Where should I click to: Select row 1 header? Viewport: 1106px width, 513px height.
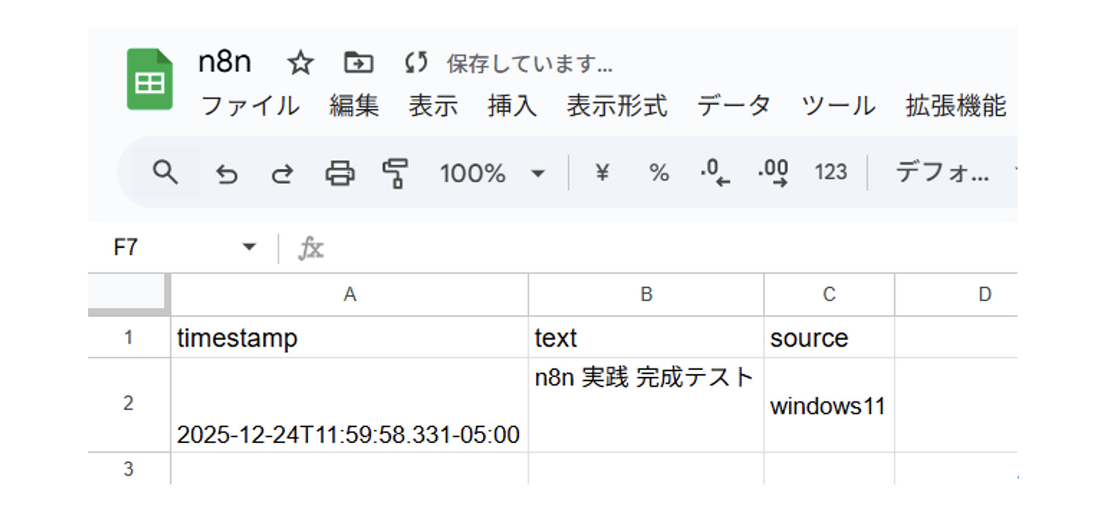pyautogui.click(x=129, y=337)
